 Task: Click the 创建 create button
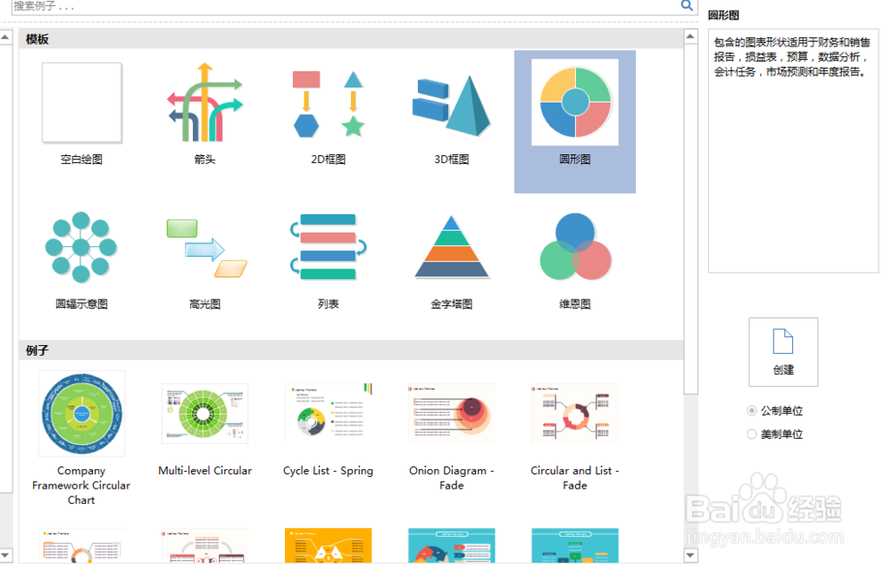point(783,352)
